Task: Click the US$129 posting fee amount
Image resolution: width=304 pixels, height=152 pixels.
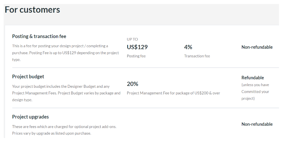Action: point(137,47)
